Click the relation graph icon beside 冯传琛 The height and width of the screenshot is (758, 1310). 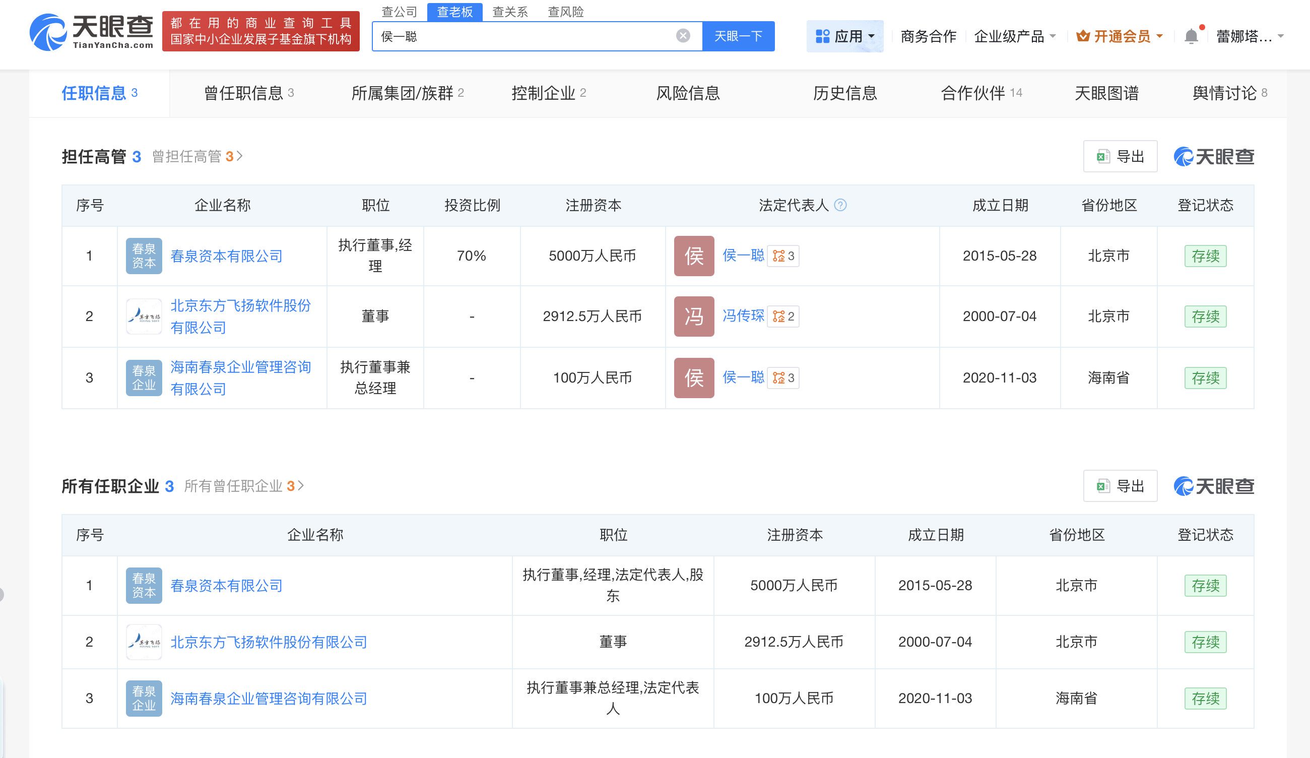click(783, 316)
